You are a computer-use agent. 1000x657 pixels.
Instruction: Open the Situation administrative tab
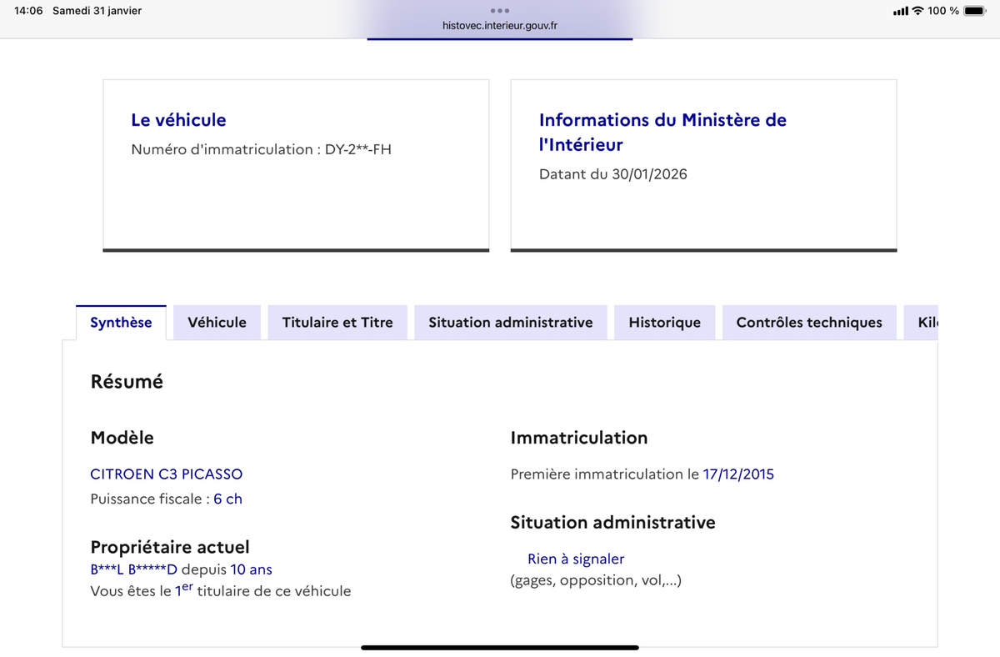[511, 322]
